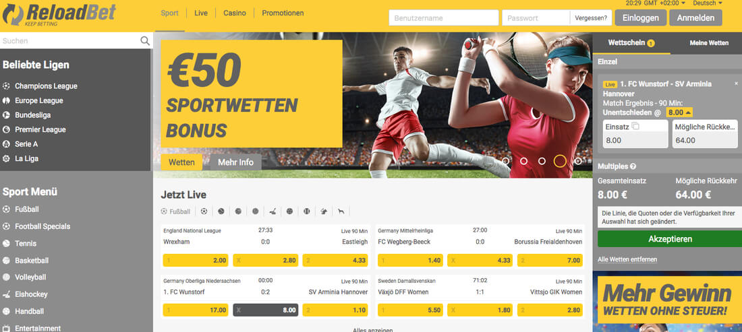The image size is (742, 332).
Task: Toggle Wegberg-Beeck draw odds 4.33
Action: pyautogui.click(x=480, y=260)
